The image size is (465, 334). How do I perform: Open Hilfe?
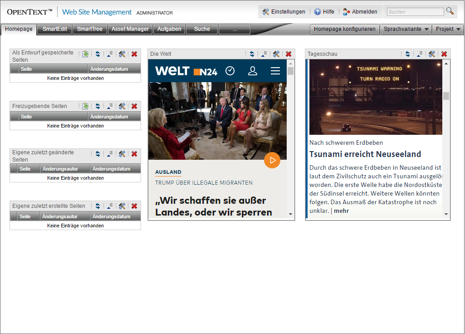tap(324, 12)
